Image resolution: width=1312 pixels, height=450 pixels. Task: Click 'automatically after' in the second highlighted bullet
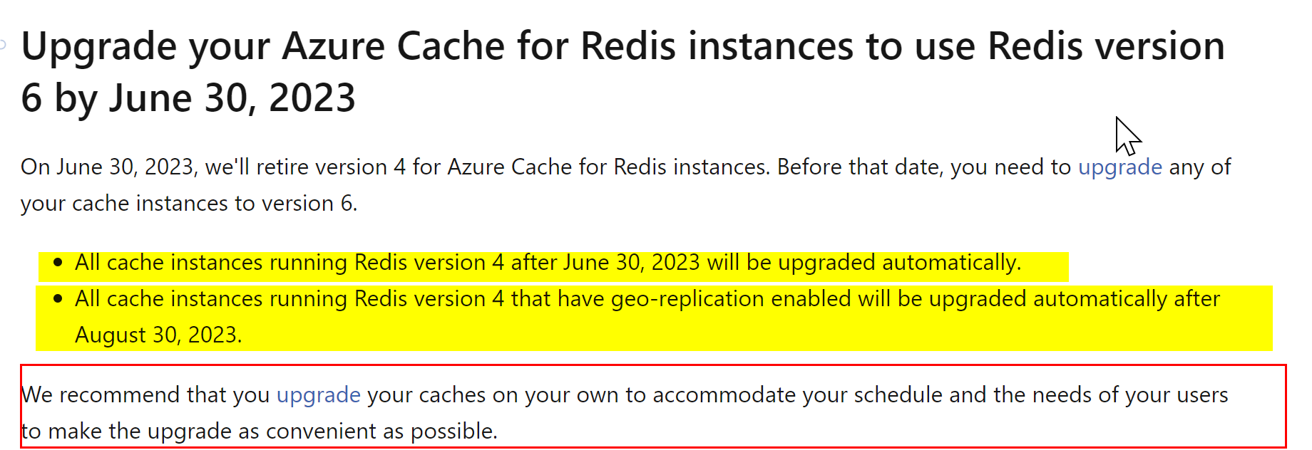1127,299
